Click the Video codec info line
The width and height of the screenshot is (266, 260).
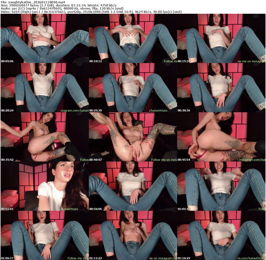pyautogui.click(x=91, y=12)
